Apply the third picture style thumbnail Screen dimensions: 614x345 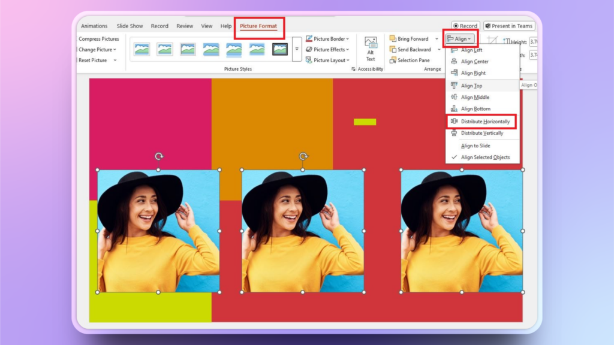(x=188, y=49)
